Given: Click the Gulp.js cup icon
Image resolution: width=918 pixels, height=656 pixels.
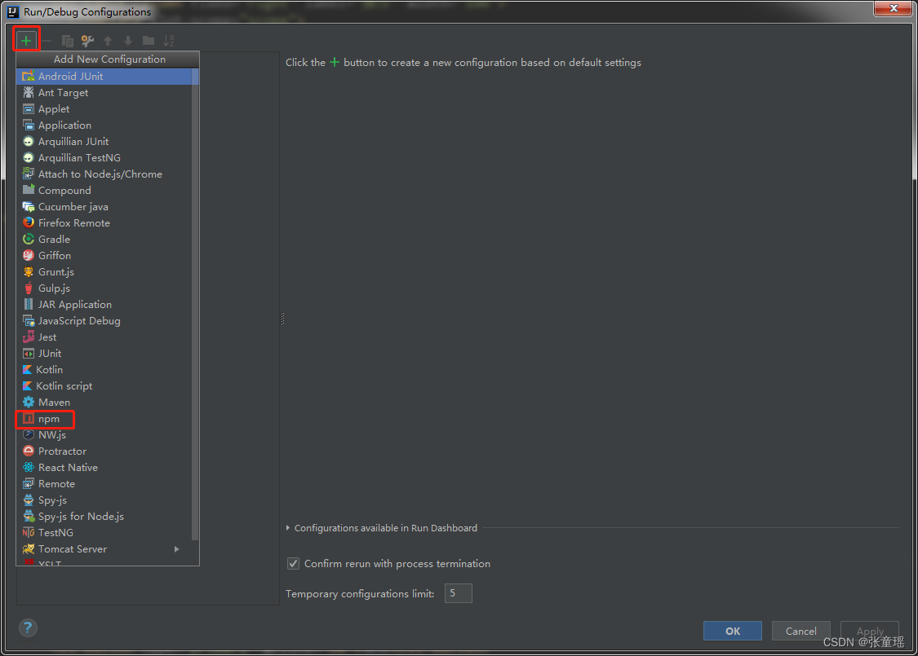Looking at the screenshot, I should pyautogui.click(x=28, y=288).
